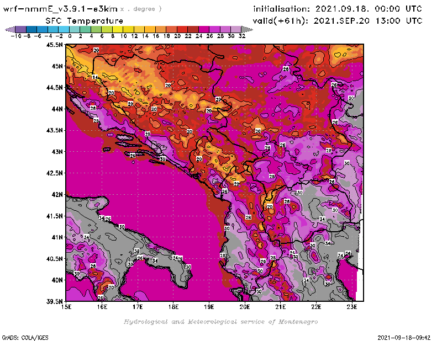Click the '41N' latitude axis label
Screen dimensions: 442x341
click(x=57, y=237)
